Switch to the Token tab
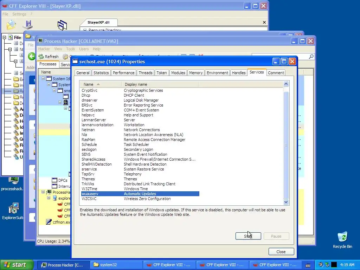The width and height of the screenshot is (360, 270). pyautogui.click(x=162, y=73)
